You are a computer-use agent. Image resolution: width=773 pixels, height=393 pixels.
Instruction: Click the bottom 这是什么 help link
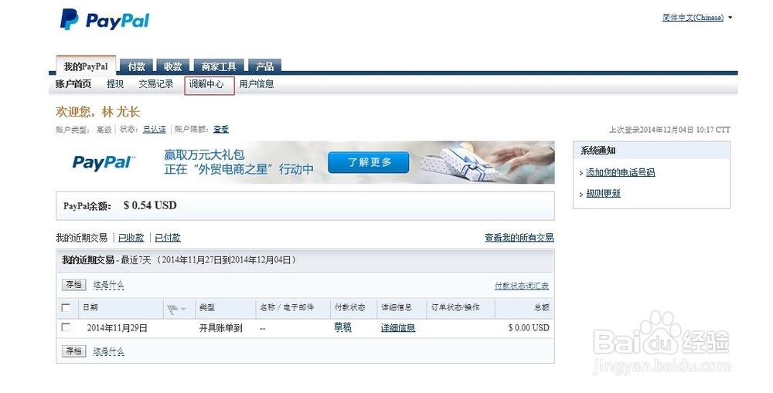pos(108,351)
